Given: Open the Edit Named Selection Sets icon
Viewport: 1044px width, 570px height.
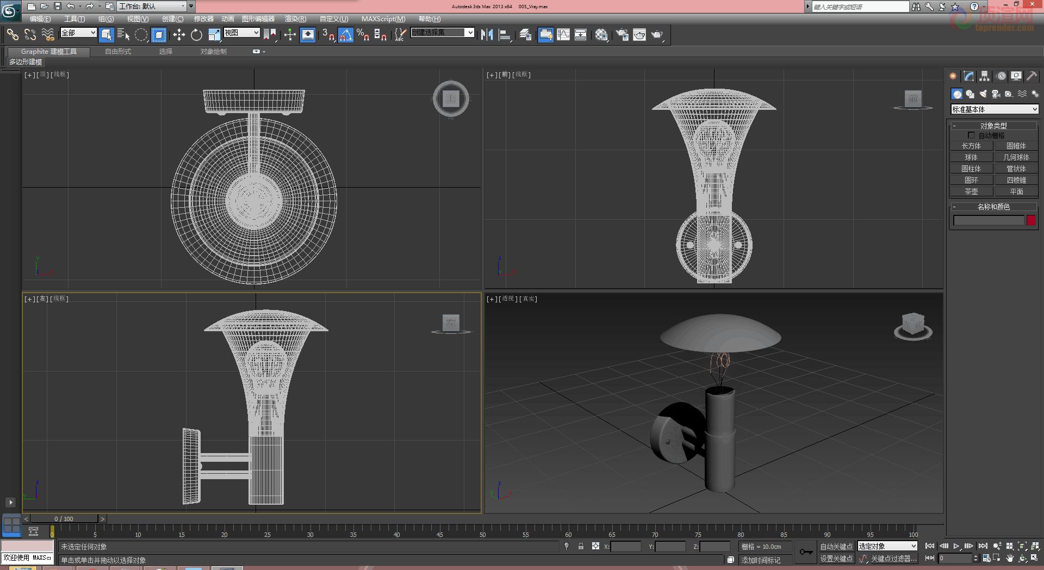Looking at the screenshot, I should click(400, 35).
